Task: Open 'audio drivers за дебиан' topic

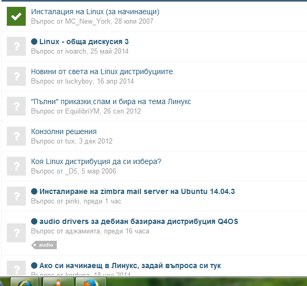Action: [x=139, y=221]
